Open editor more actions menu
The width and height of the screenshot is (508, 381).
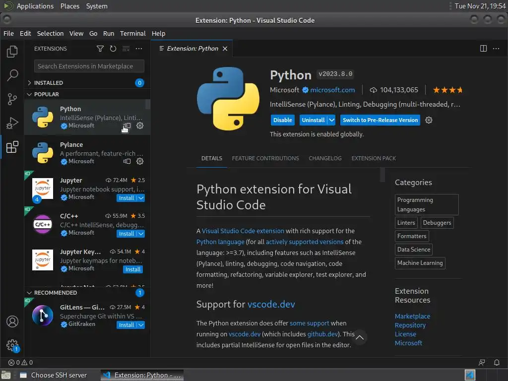point(496,49)
